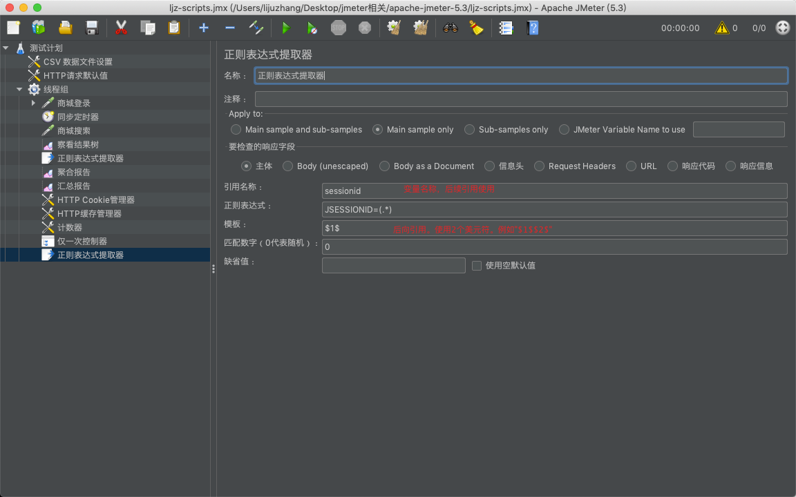Select 同步定时器 tree item

[x=77, y=117]
